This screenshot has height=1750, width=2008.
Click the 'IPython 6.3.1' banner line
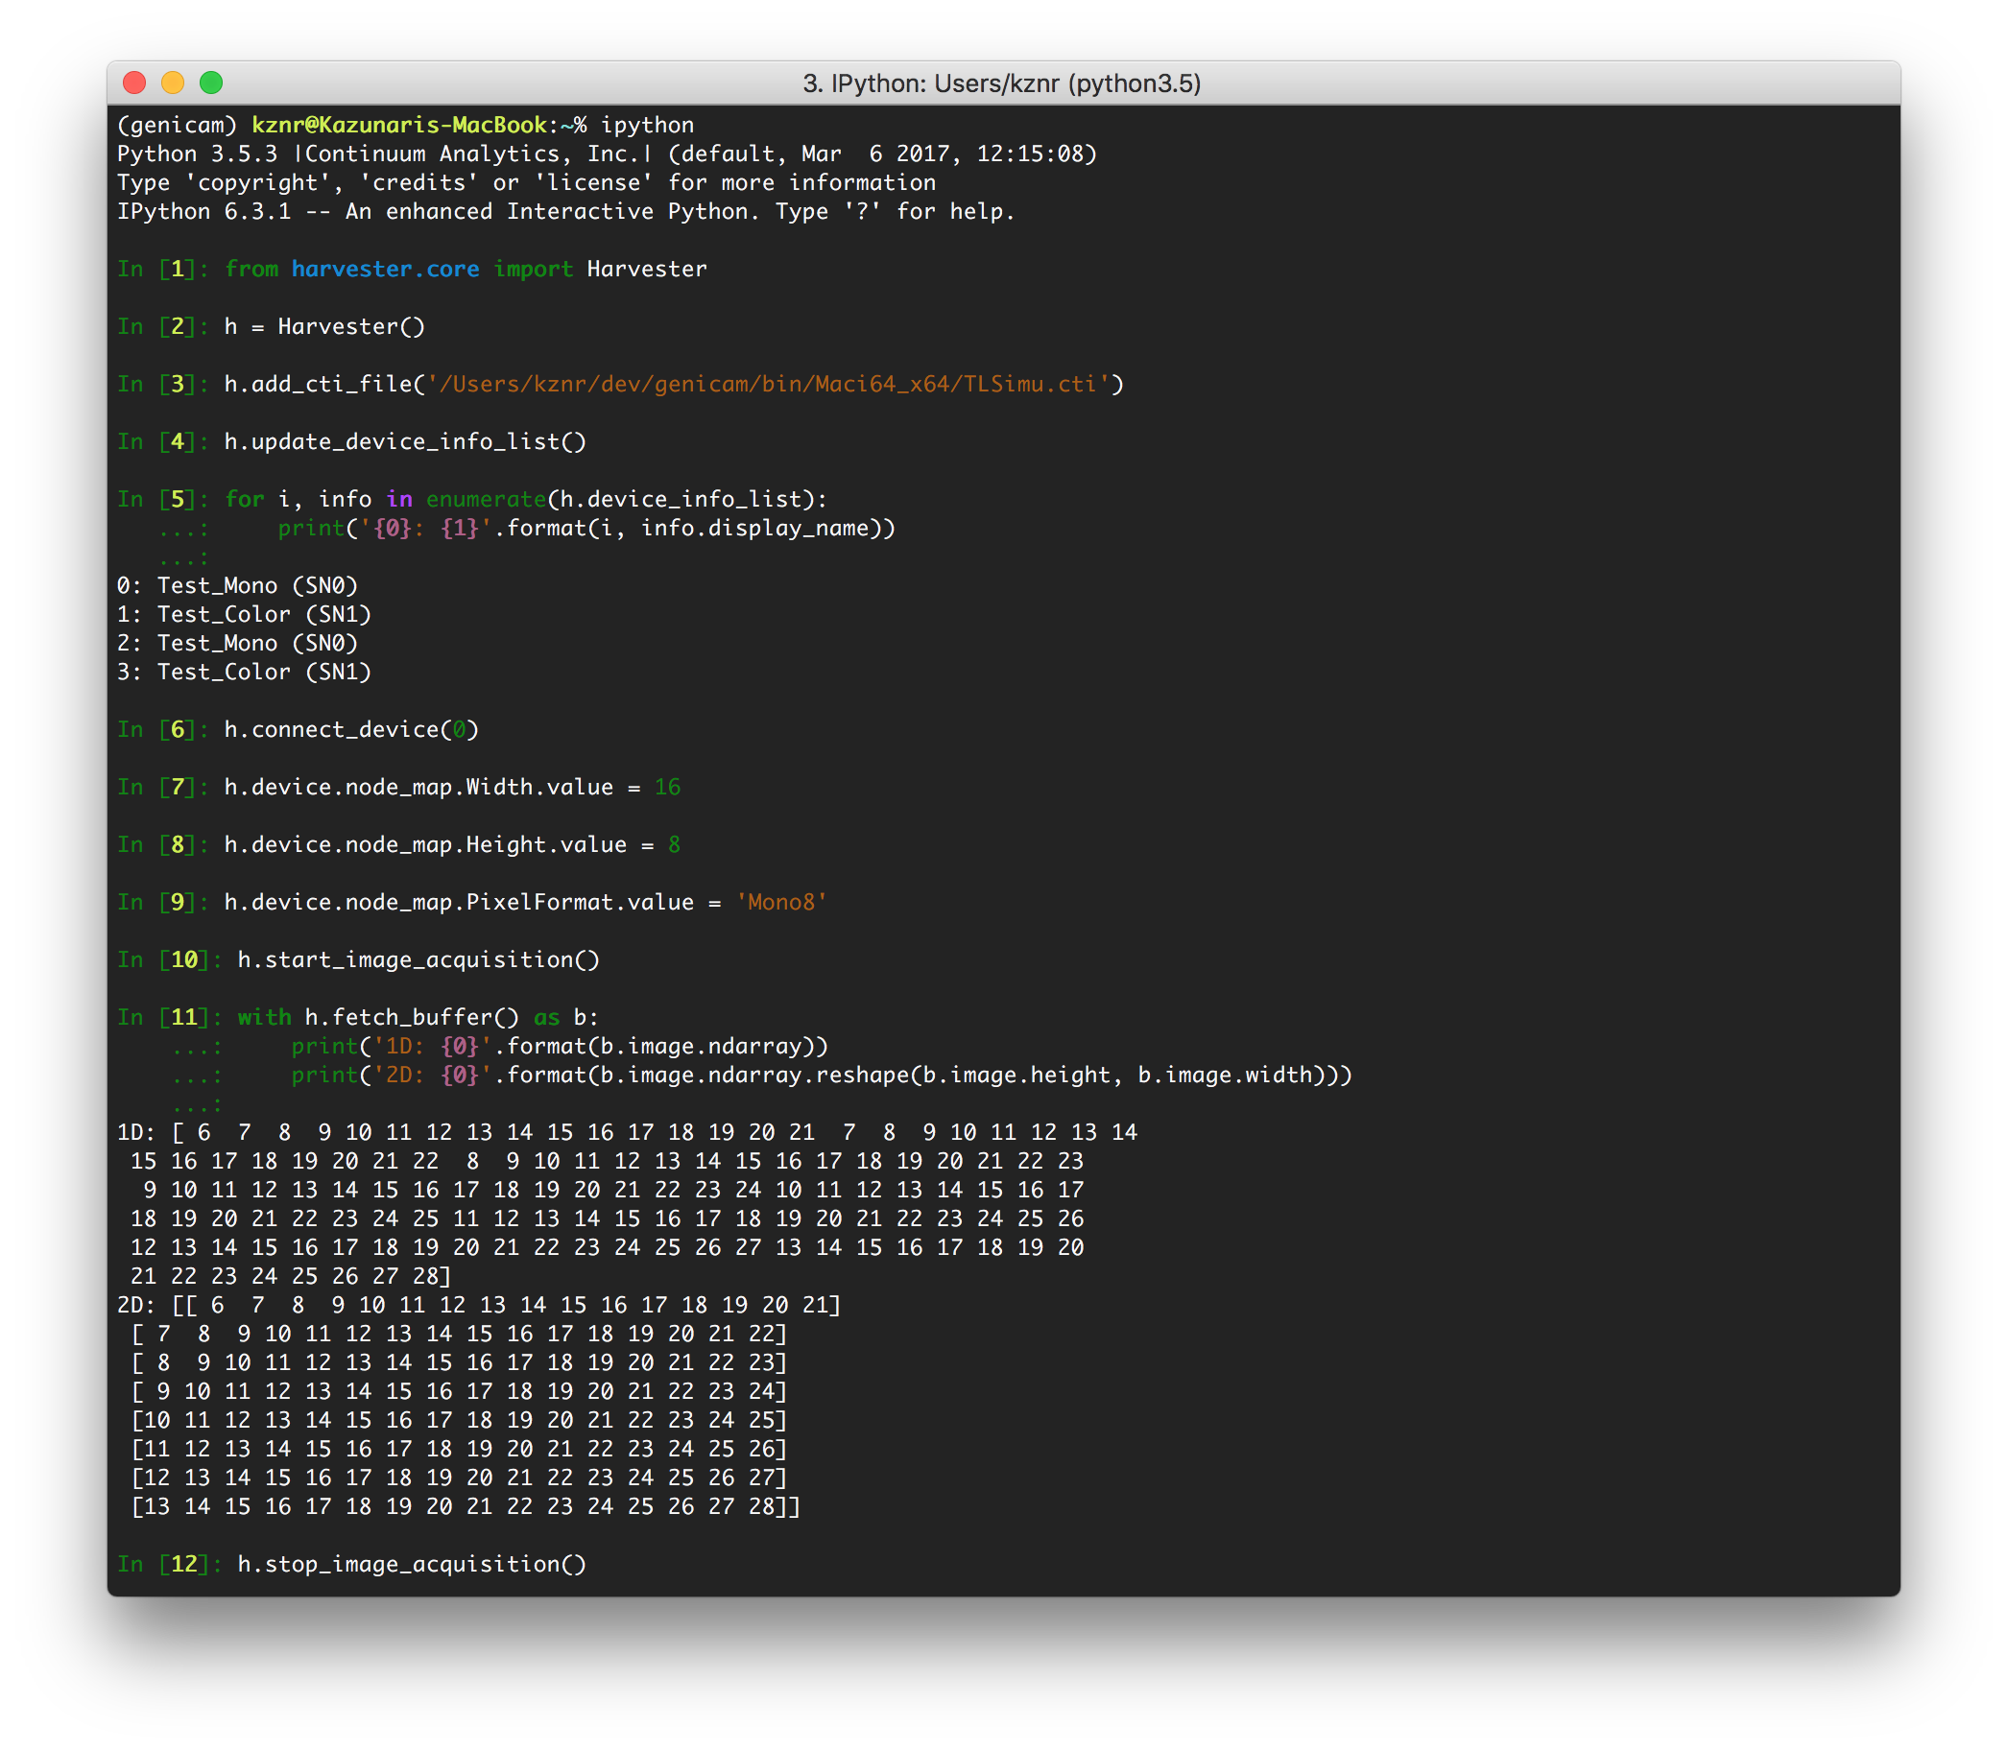[565, 212]
